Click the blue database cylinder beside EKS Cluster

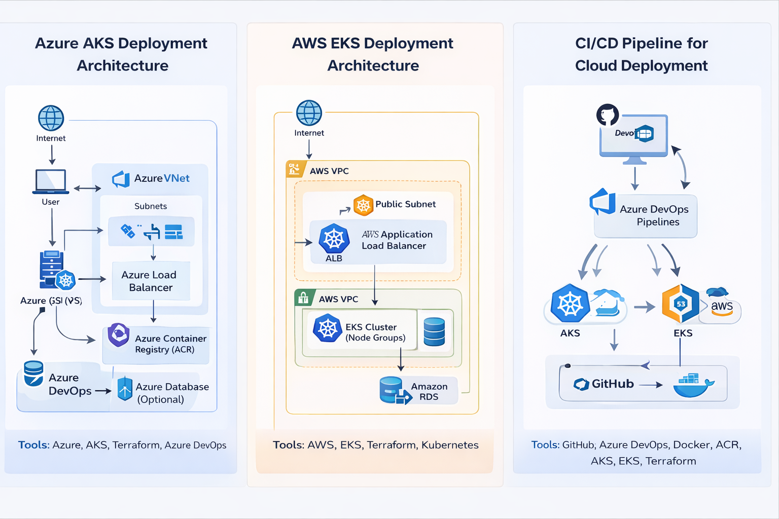(434, 331)
